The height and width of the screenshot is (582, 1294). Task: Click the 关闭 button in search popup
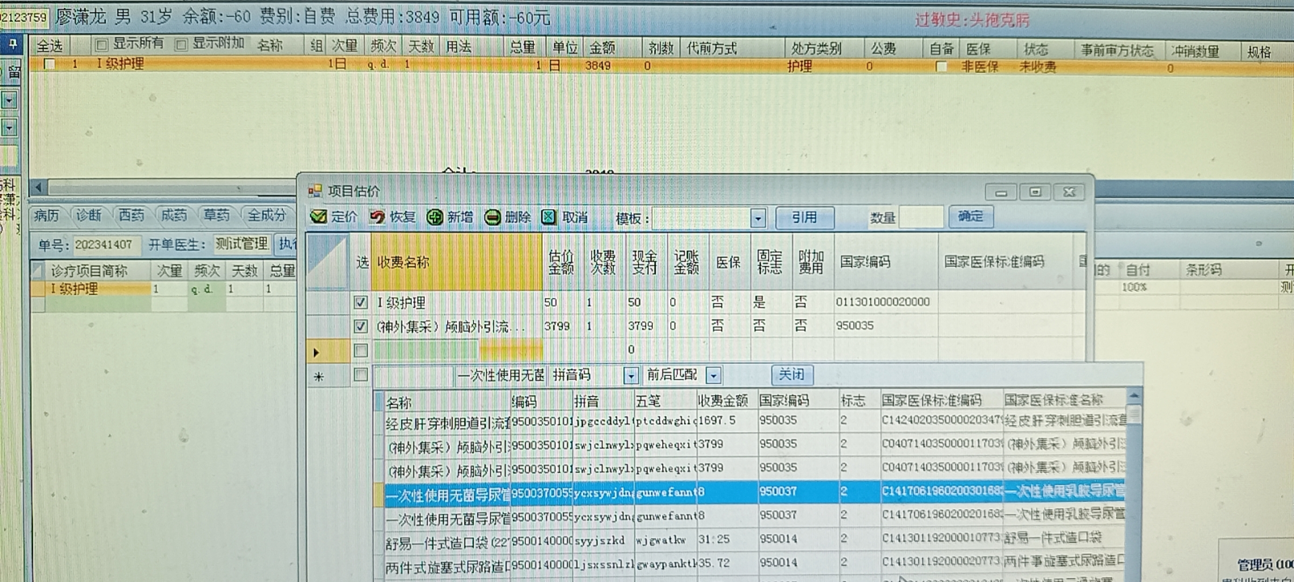point(791,375)
